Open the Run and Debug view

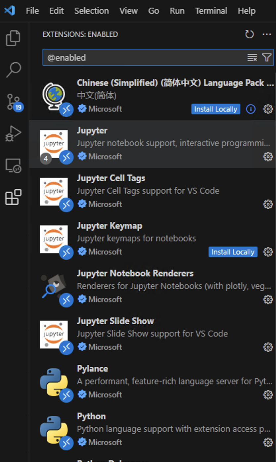14,134
